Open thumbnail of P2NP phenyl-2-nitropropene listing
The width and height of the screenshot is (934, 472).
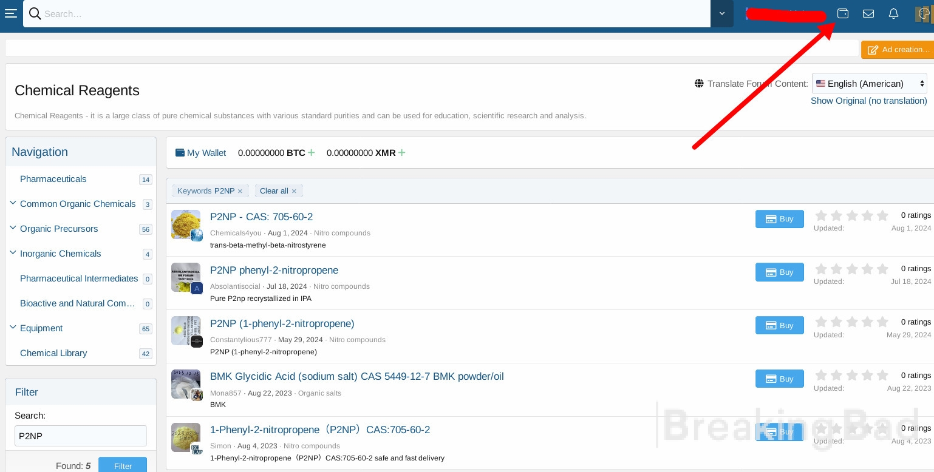pyautogui.click(x=186, y=278)
